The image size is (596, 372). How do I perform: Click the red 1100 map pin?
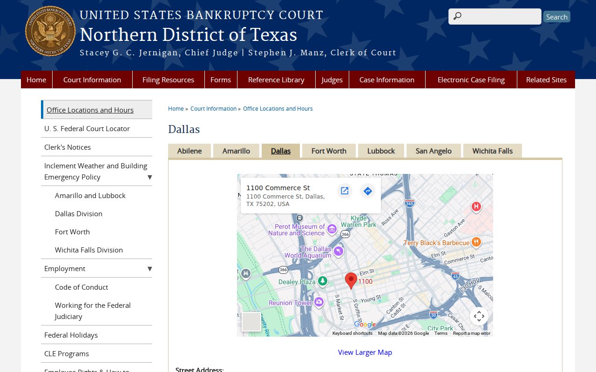tap(351, 281)
